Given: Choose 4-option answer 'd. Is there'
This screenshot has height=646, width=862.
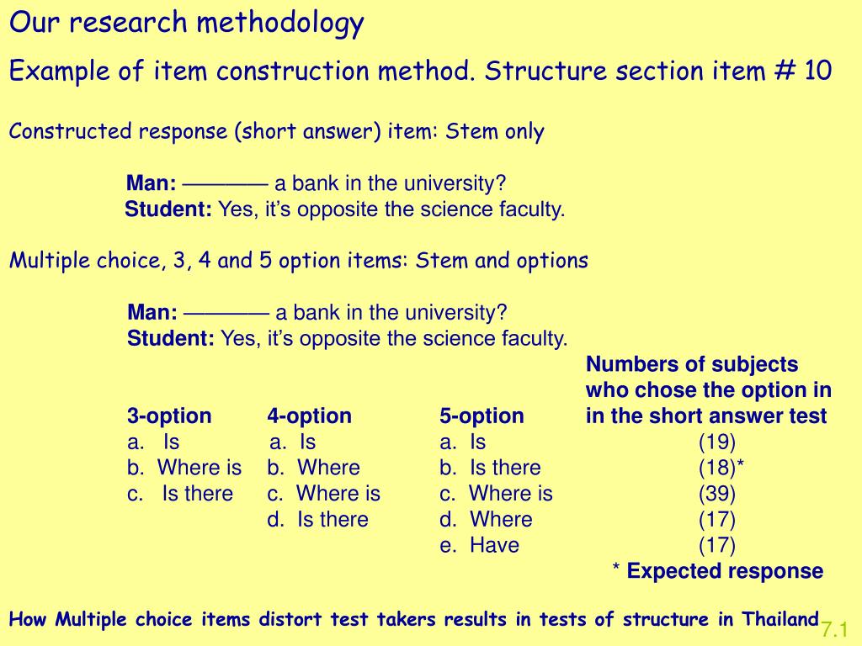Looking at the screenshot, I should pyautogui.click(x=317, y=519).
